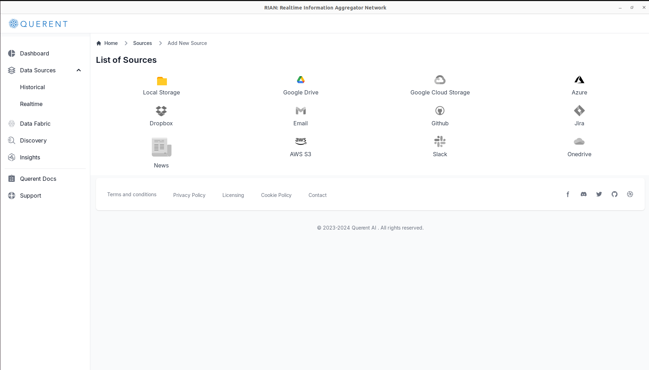Click the Data Sources label

tap(38, 70)
